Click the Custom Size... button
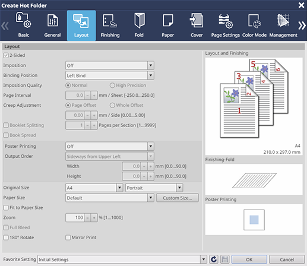The width and height of the screenshot is (307, 266). pos(178,198)
